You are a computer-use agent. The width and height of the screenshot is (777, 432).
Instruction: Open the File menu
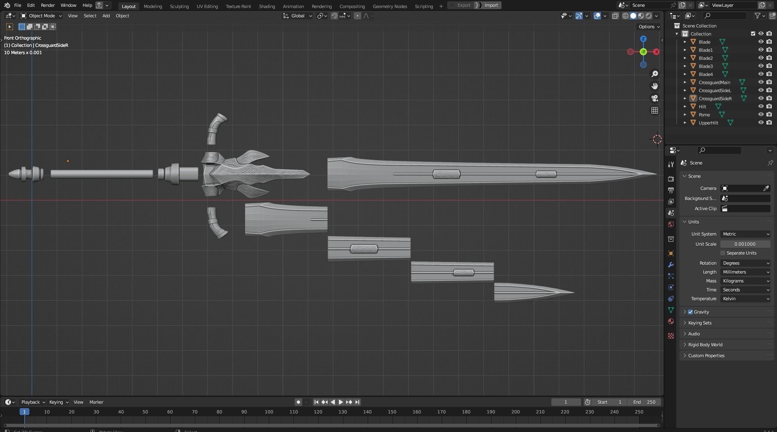tap(17, 5)
